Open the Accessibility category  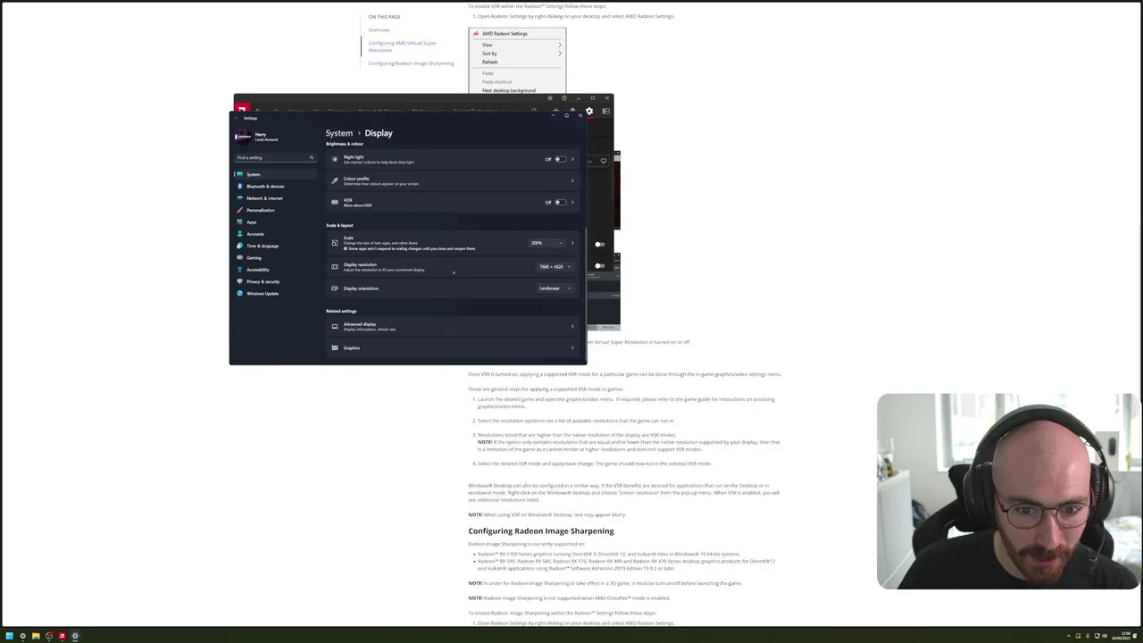(275, 270)
